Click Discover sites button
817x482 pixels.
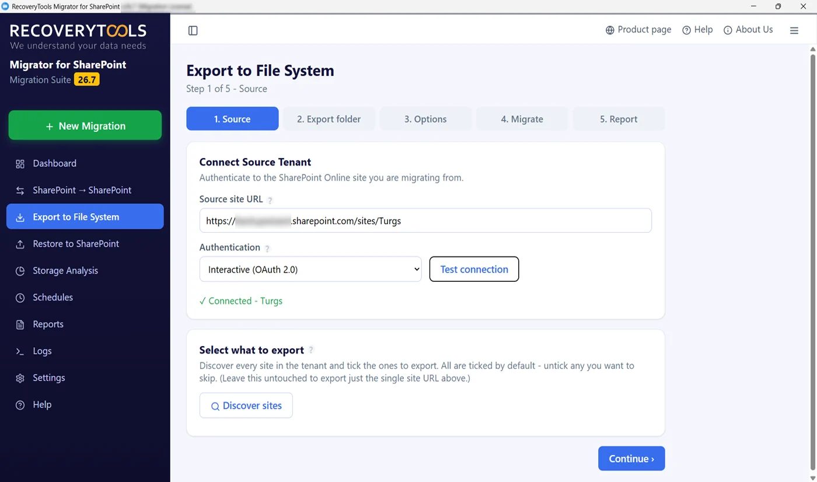(x=246, y=406)
